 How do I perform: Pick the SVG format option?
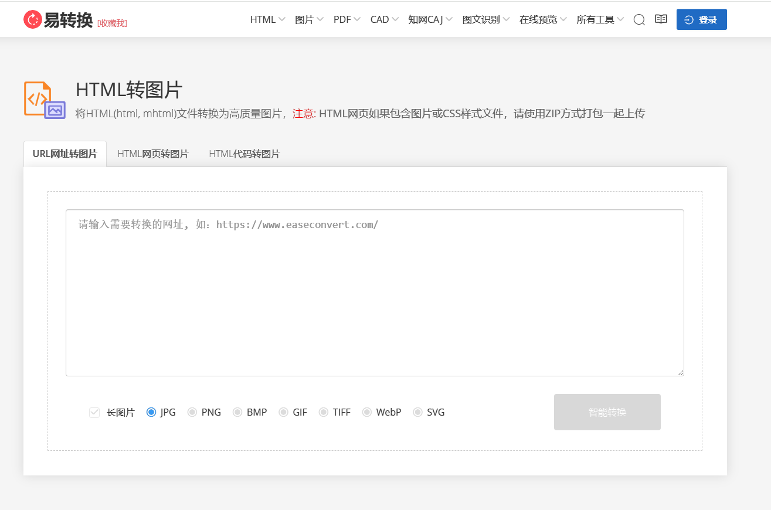point(417,413)
